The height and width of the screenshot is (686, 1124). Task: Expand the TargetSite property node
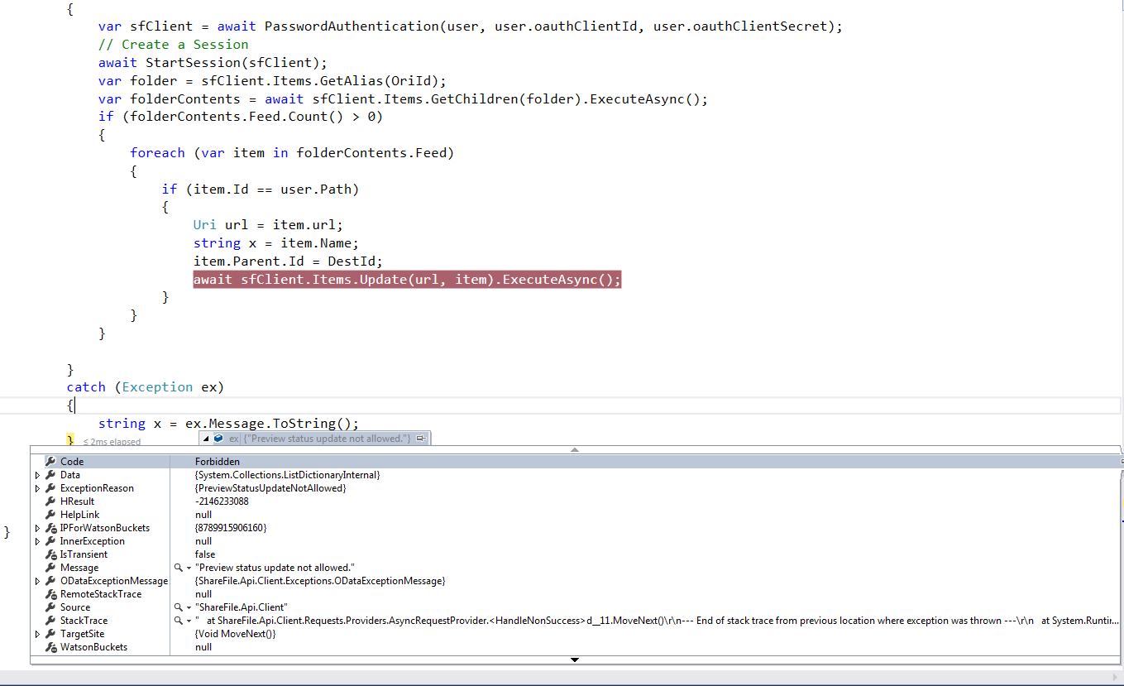pos(37,634)
